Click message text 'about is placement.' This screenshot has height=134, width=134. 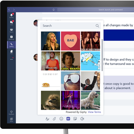[118, 88]
